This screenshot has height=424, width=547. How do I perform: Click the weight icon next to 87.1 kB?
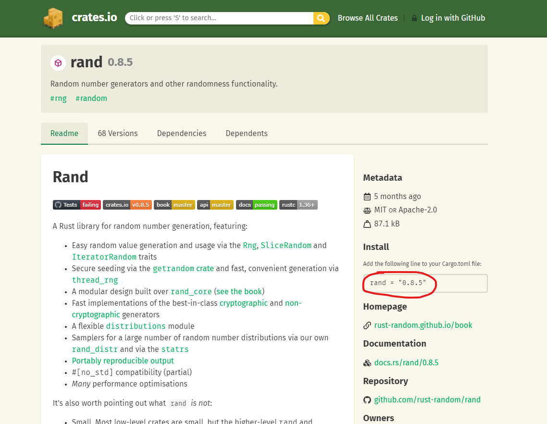click(367, 224)
